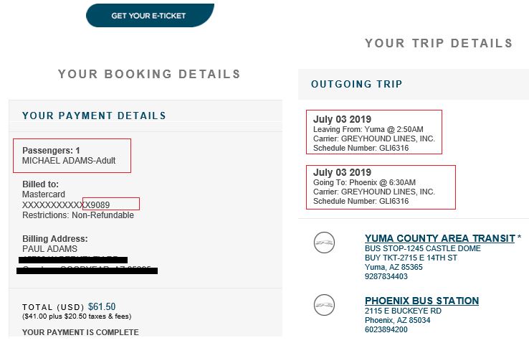Viewport: 529px width, 343px height.
Task: Click the YOUR PAYMENT DETAILS section header
Action: click(94, 116)
